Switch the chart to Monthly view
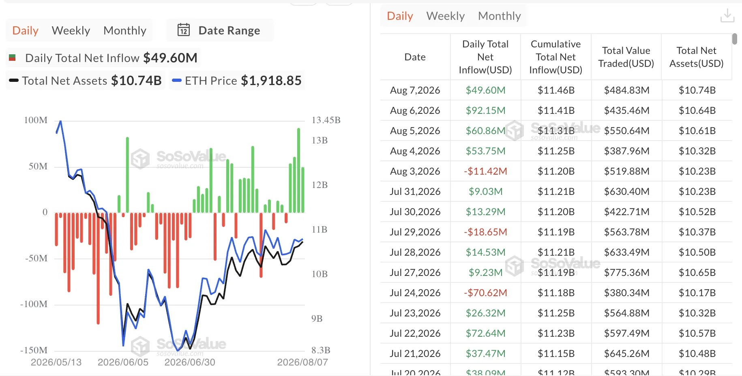The height and width of the screenshot is (376, 742). point(125,30)
